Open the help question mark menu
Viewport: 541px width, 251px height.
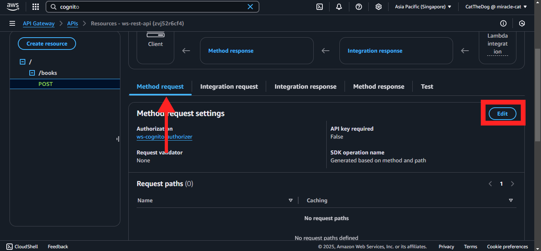pos(359,7)
